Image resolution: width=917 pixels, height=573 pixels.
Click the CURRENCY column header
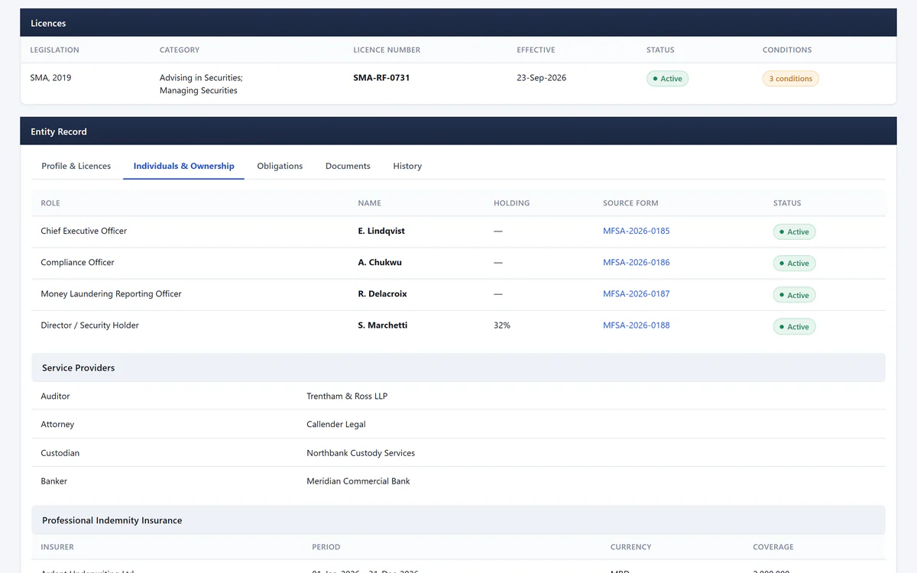631,547
